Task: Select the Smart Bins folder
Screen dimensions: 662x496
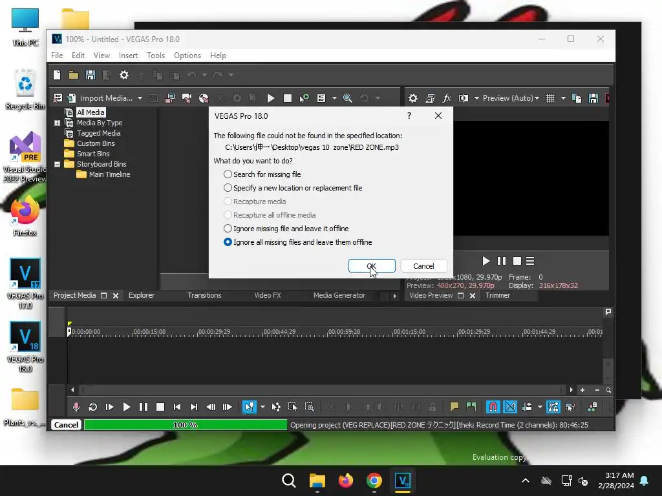Action: click(93, 154)
